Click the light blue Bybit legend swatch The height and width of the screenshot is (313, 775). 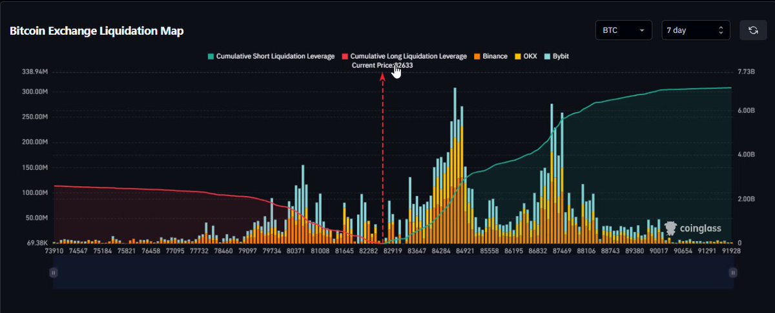click(548, 56)
